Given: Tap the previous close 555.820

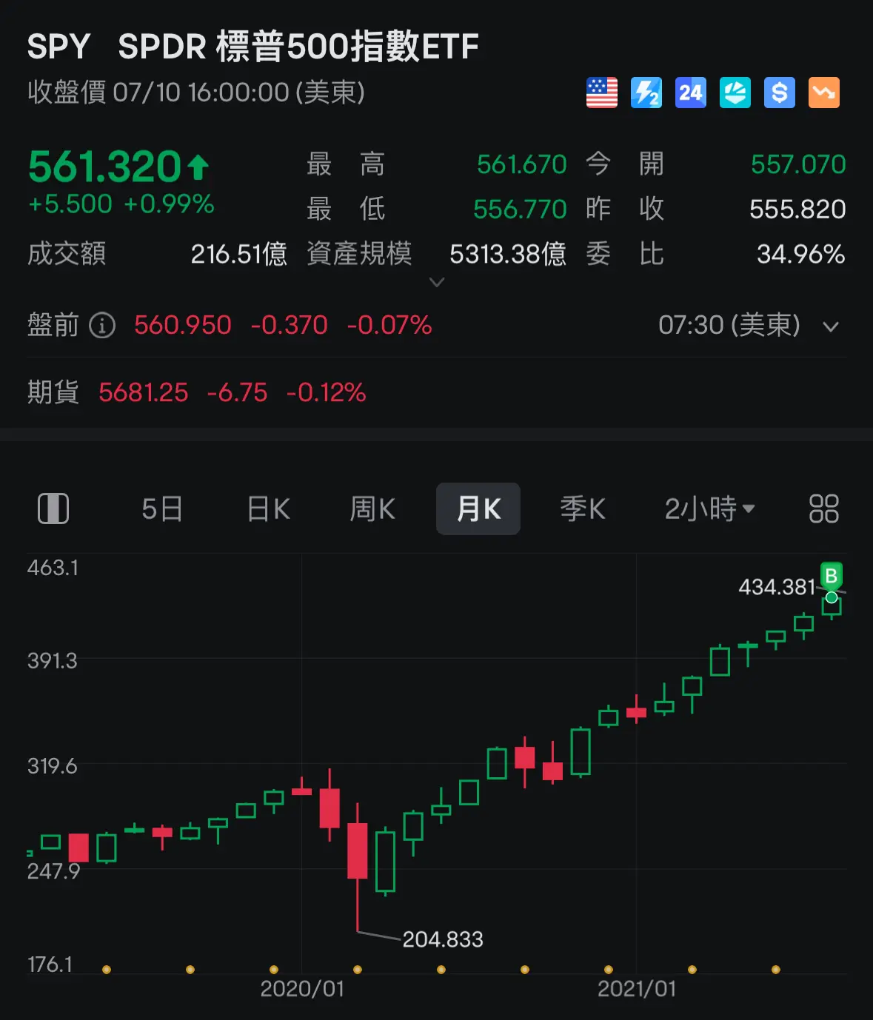Looking at the screenshot, I should [797, 209].
